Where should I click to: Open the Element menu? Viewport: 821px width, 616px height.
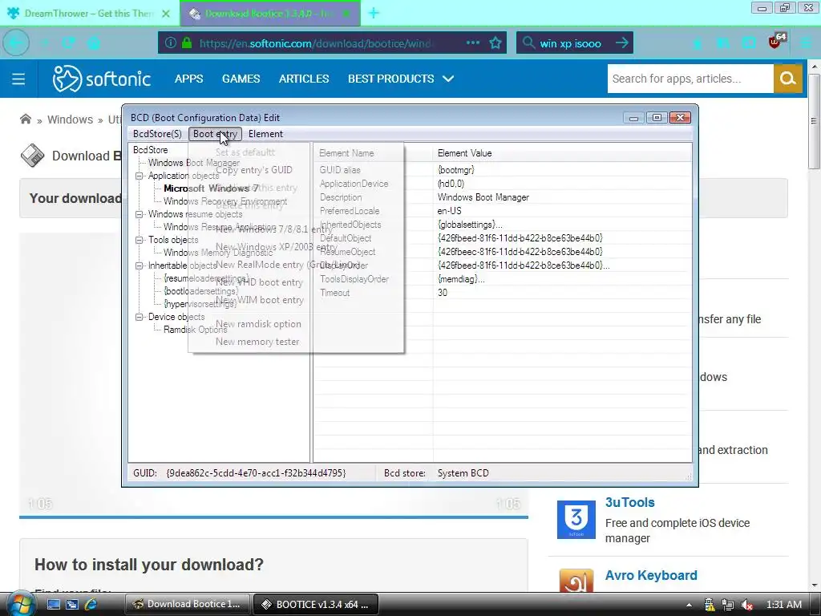pos(265,134)
